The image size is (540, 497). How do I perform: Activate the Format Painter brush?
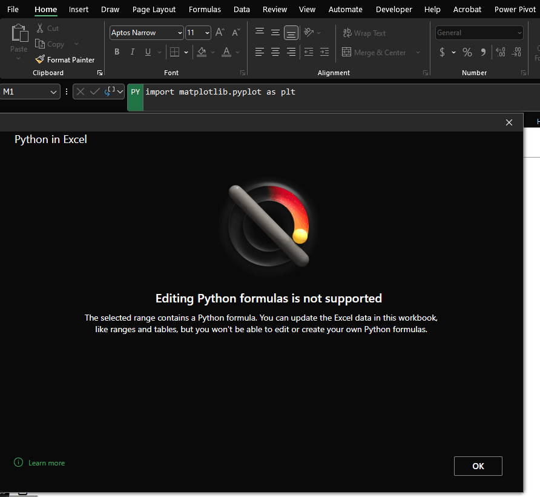tap(40, 59)
